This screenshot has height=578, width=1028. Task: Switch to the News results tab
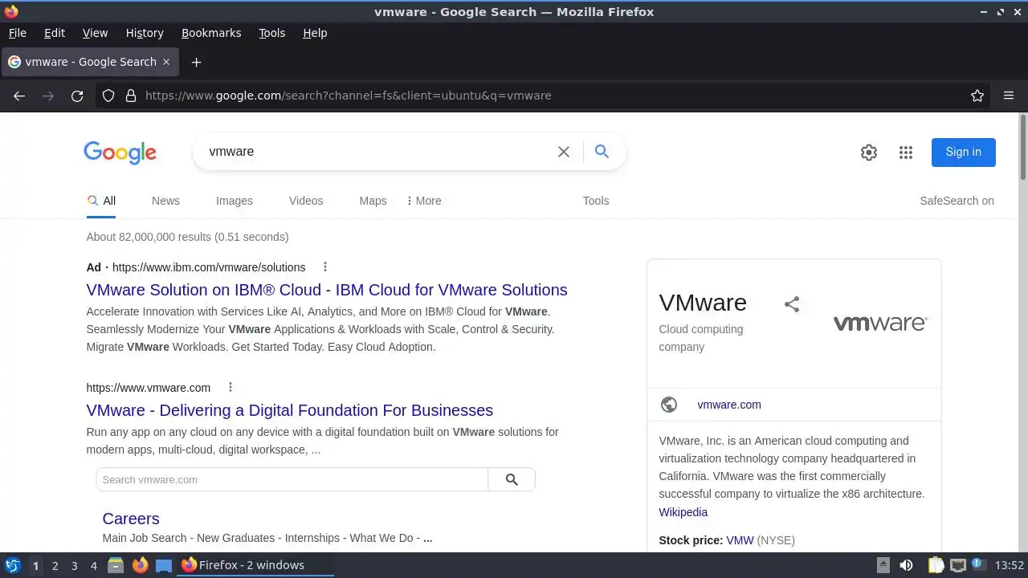(165, 201)
